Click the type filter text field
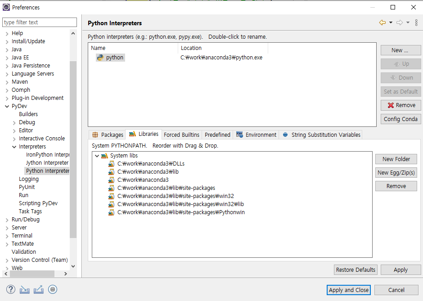 [40, 22]
